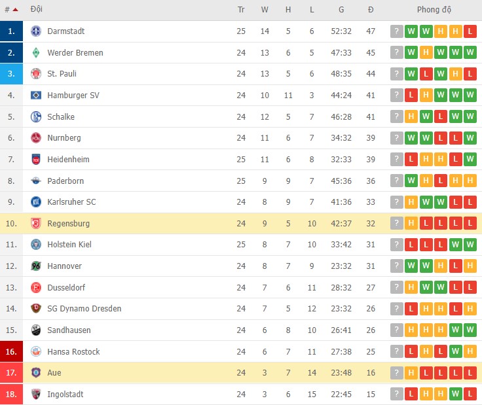Click the Werder Bremen club logo
The image size is (482, 405).
click(x=35, y=52)
